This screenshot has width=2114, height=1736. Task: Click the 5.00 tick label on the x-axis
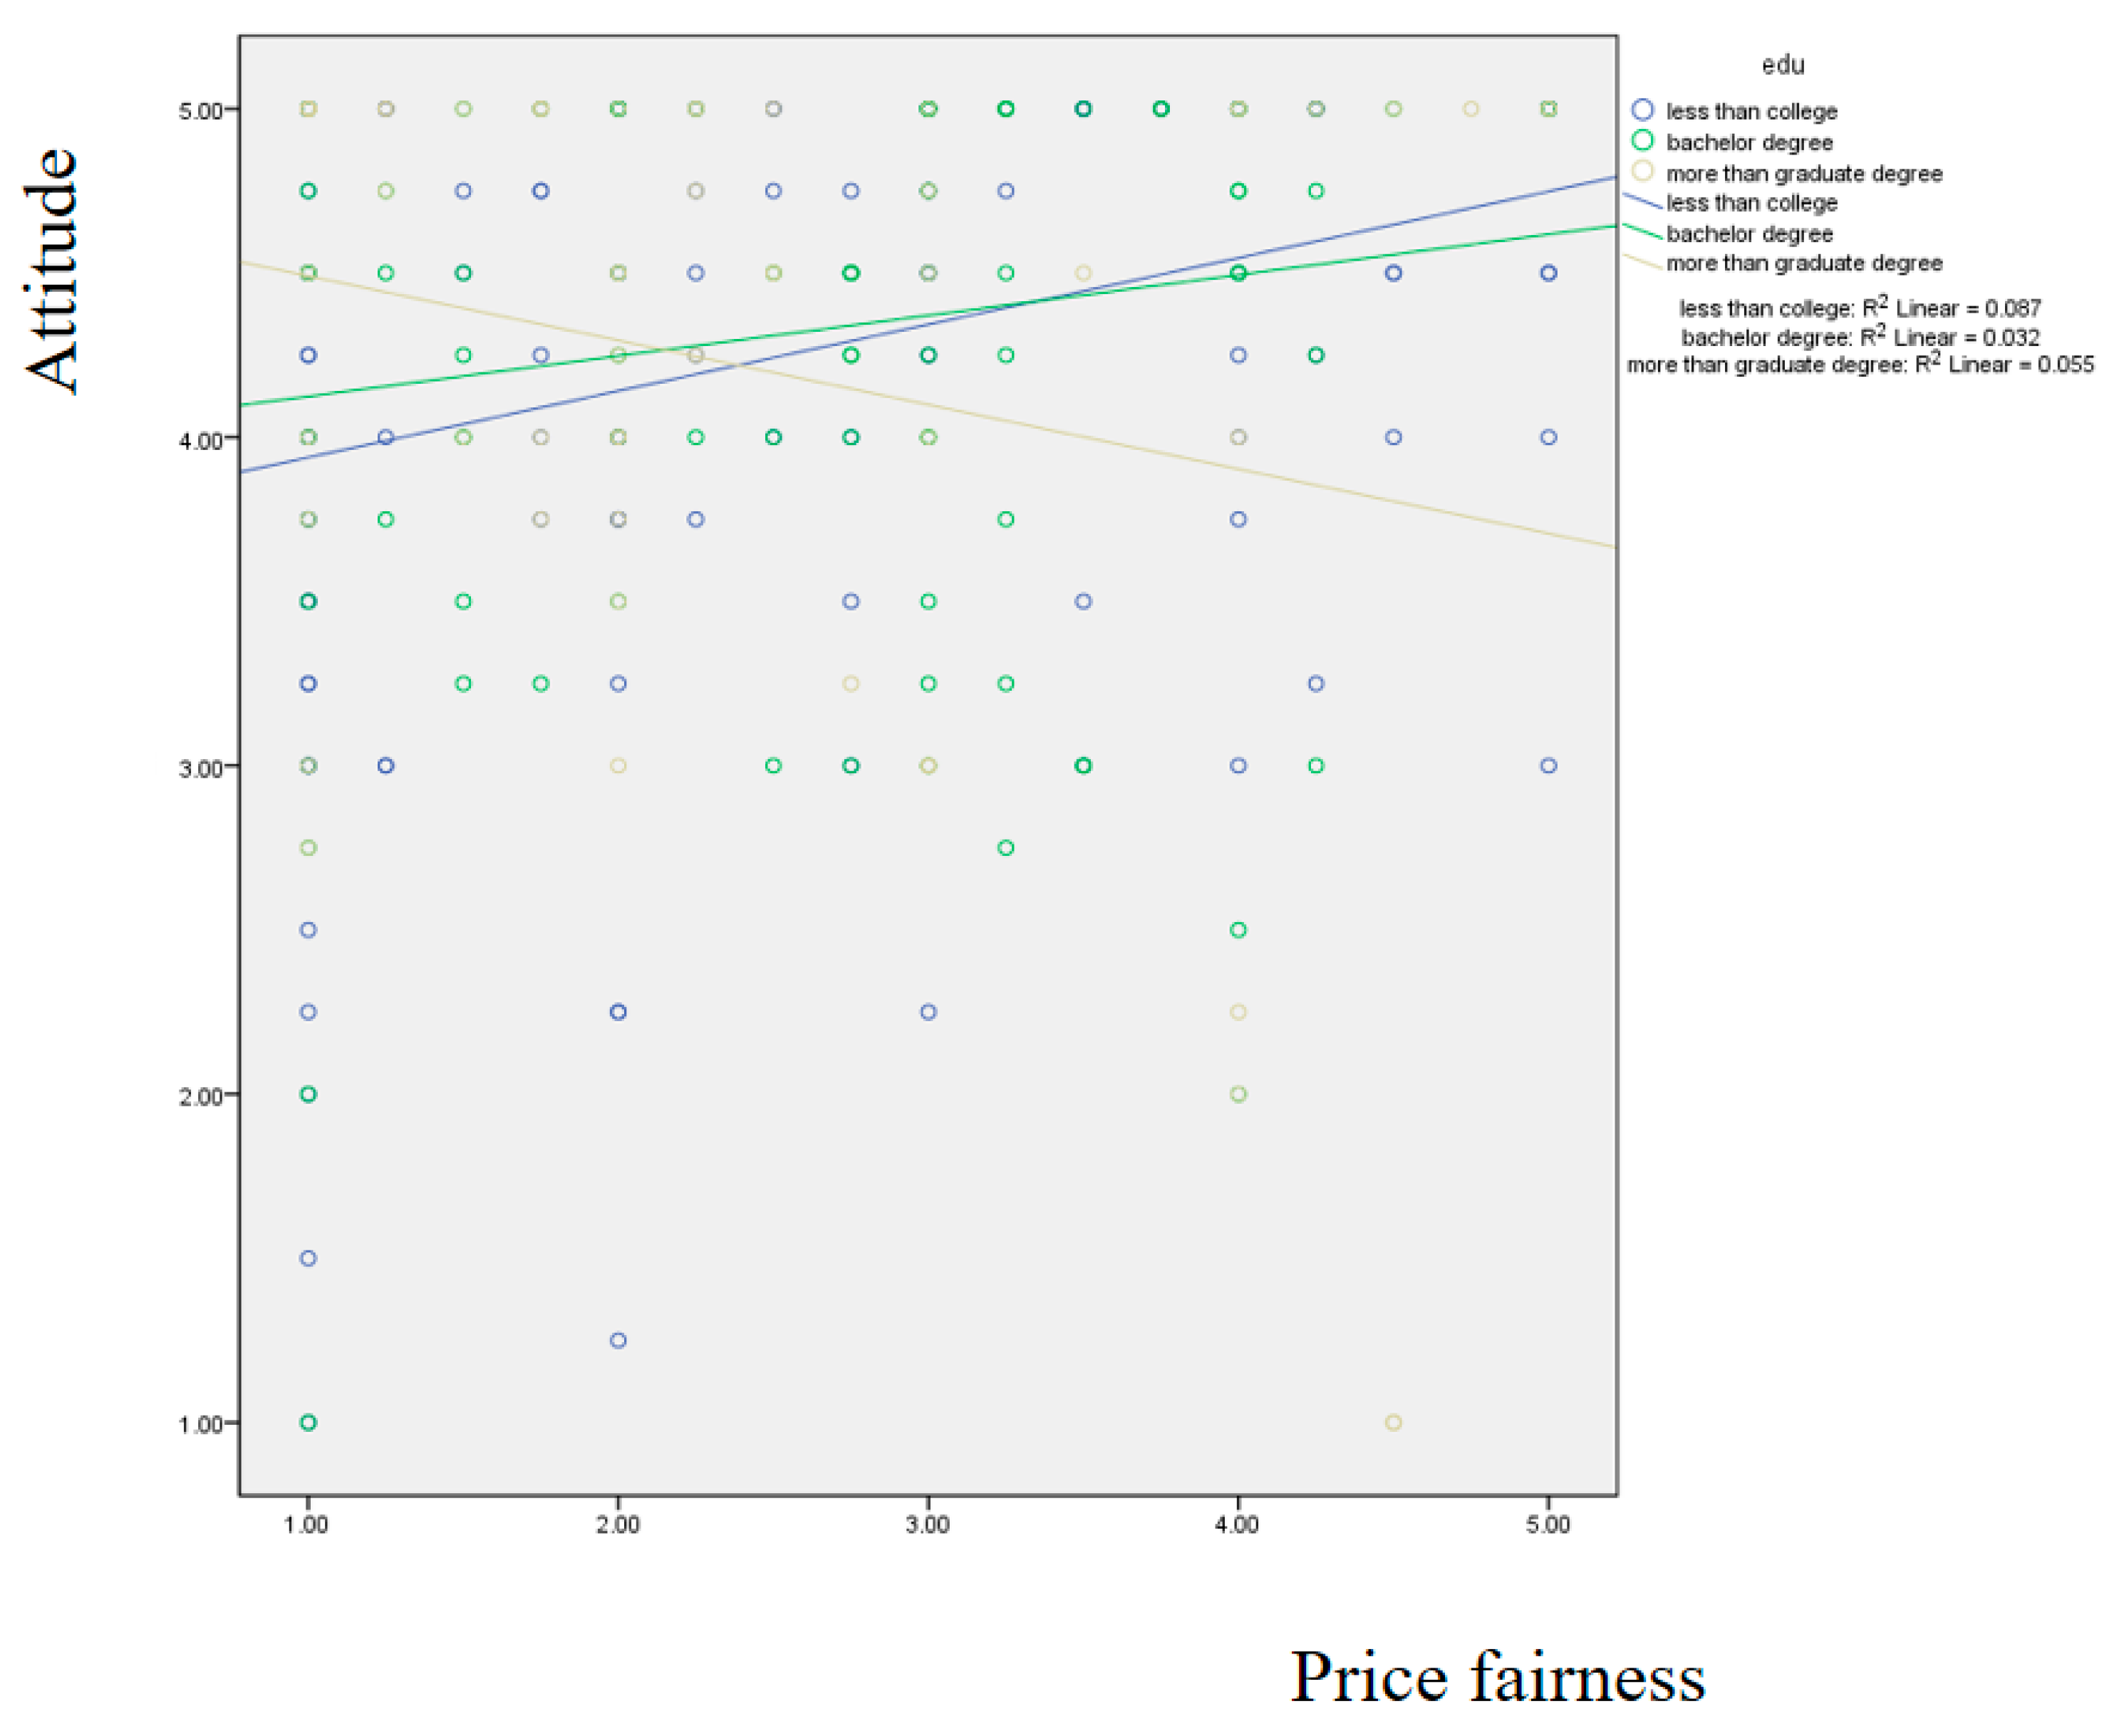[1548, 1524]
